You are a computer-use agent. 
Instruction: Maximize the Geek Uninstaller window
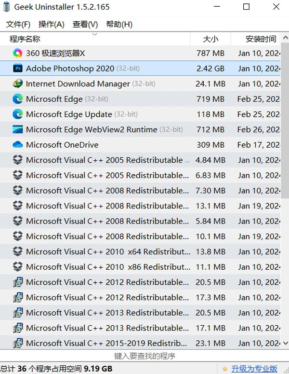click(x=247, y=7)
